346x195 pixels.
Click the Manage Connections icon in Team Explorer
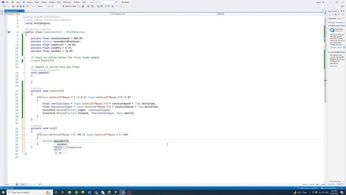coord(339,15)
